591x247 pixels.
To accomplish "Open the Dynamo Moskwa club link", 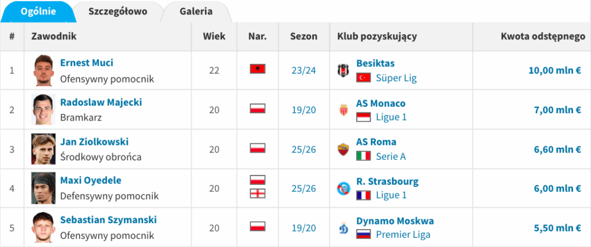I will pos(395,221).
